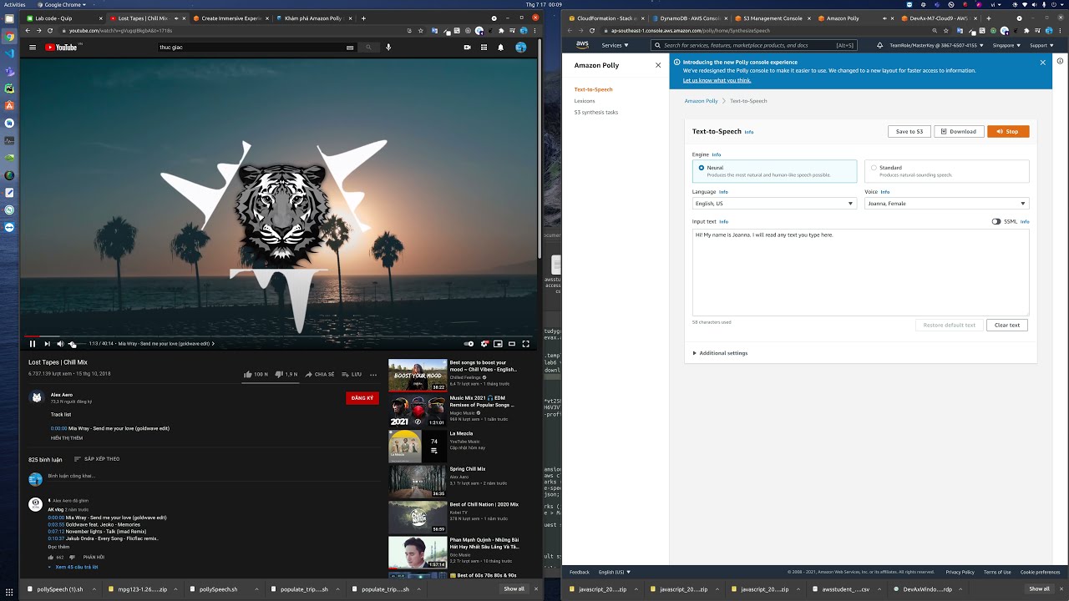1069x601 pixels.
Task: Save the video with LƯU
Action: pos(351,375)
